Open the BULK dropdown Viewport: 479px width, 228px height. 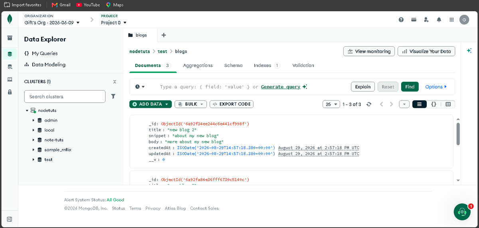(x=191, y=104)
